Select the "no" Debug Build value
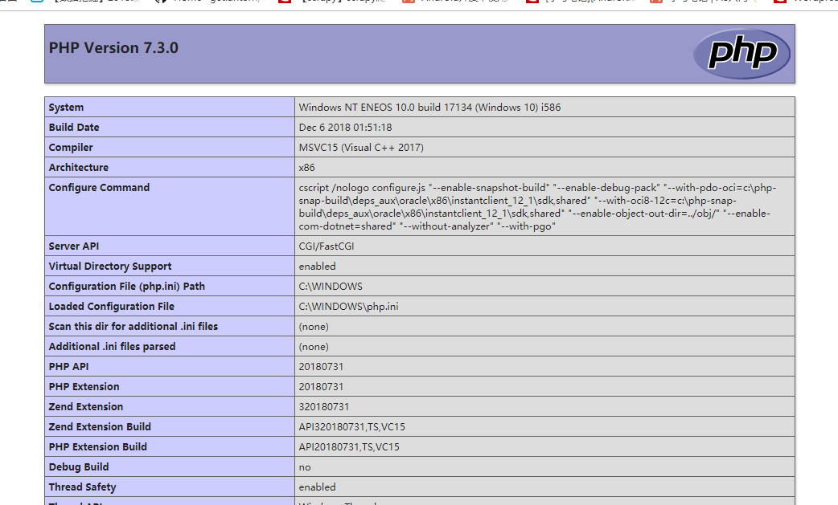The height and width of the screenshot is (505, 838). pyautogui.click(x=305, y=467)
